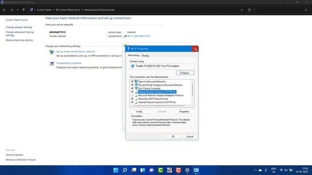The height and width of the screenshot is (175, 312).
Task: Click Set up a new connection link
Action: (x=76, y=52)
